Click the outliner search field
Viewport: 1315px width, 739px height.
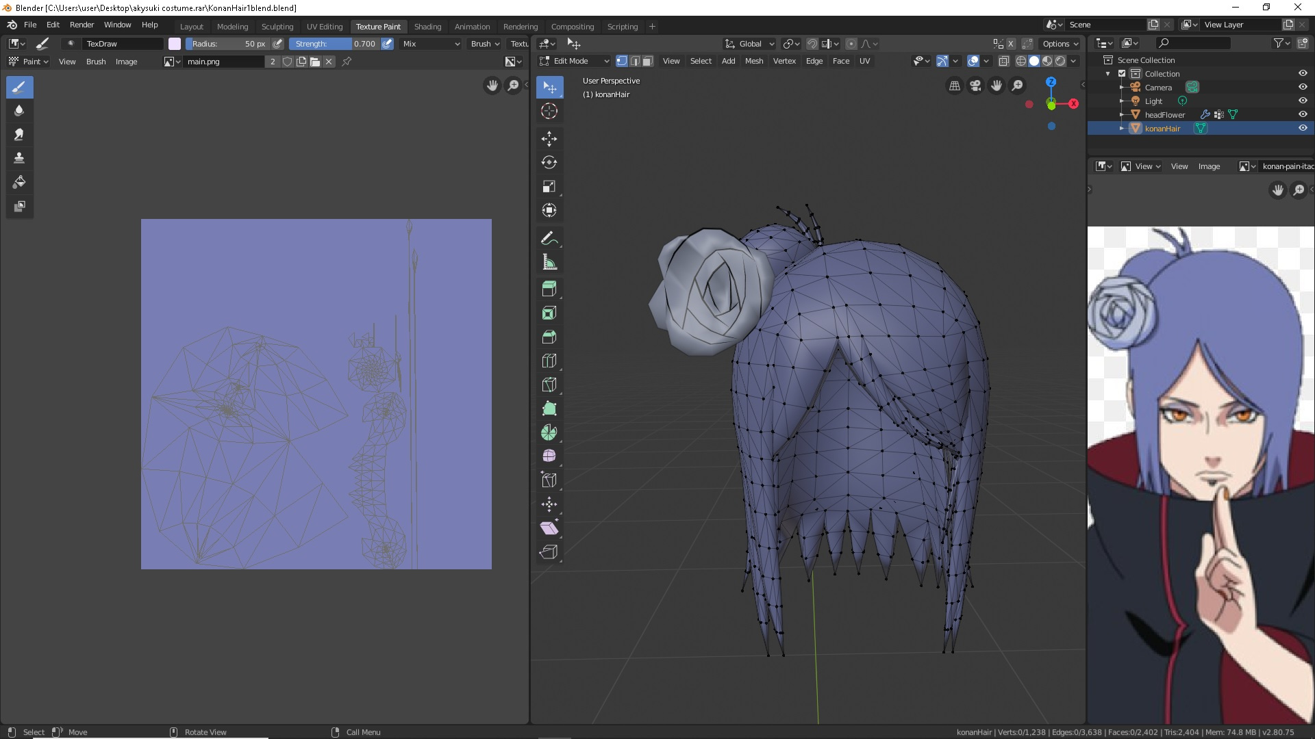[1192, 43]
